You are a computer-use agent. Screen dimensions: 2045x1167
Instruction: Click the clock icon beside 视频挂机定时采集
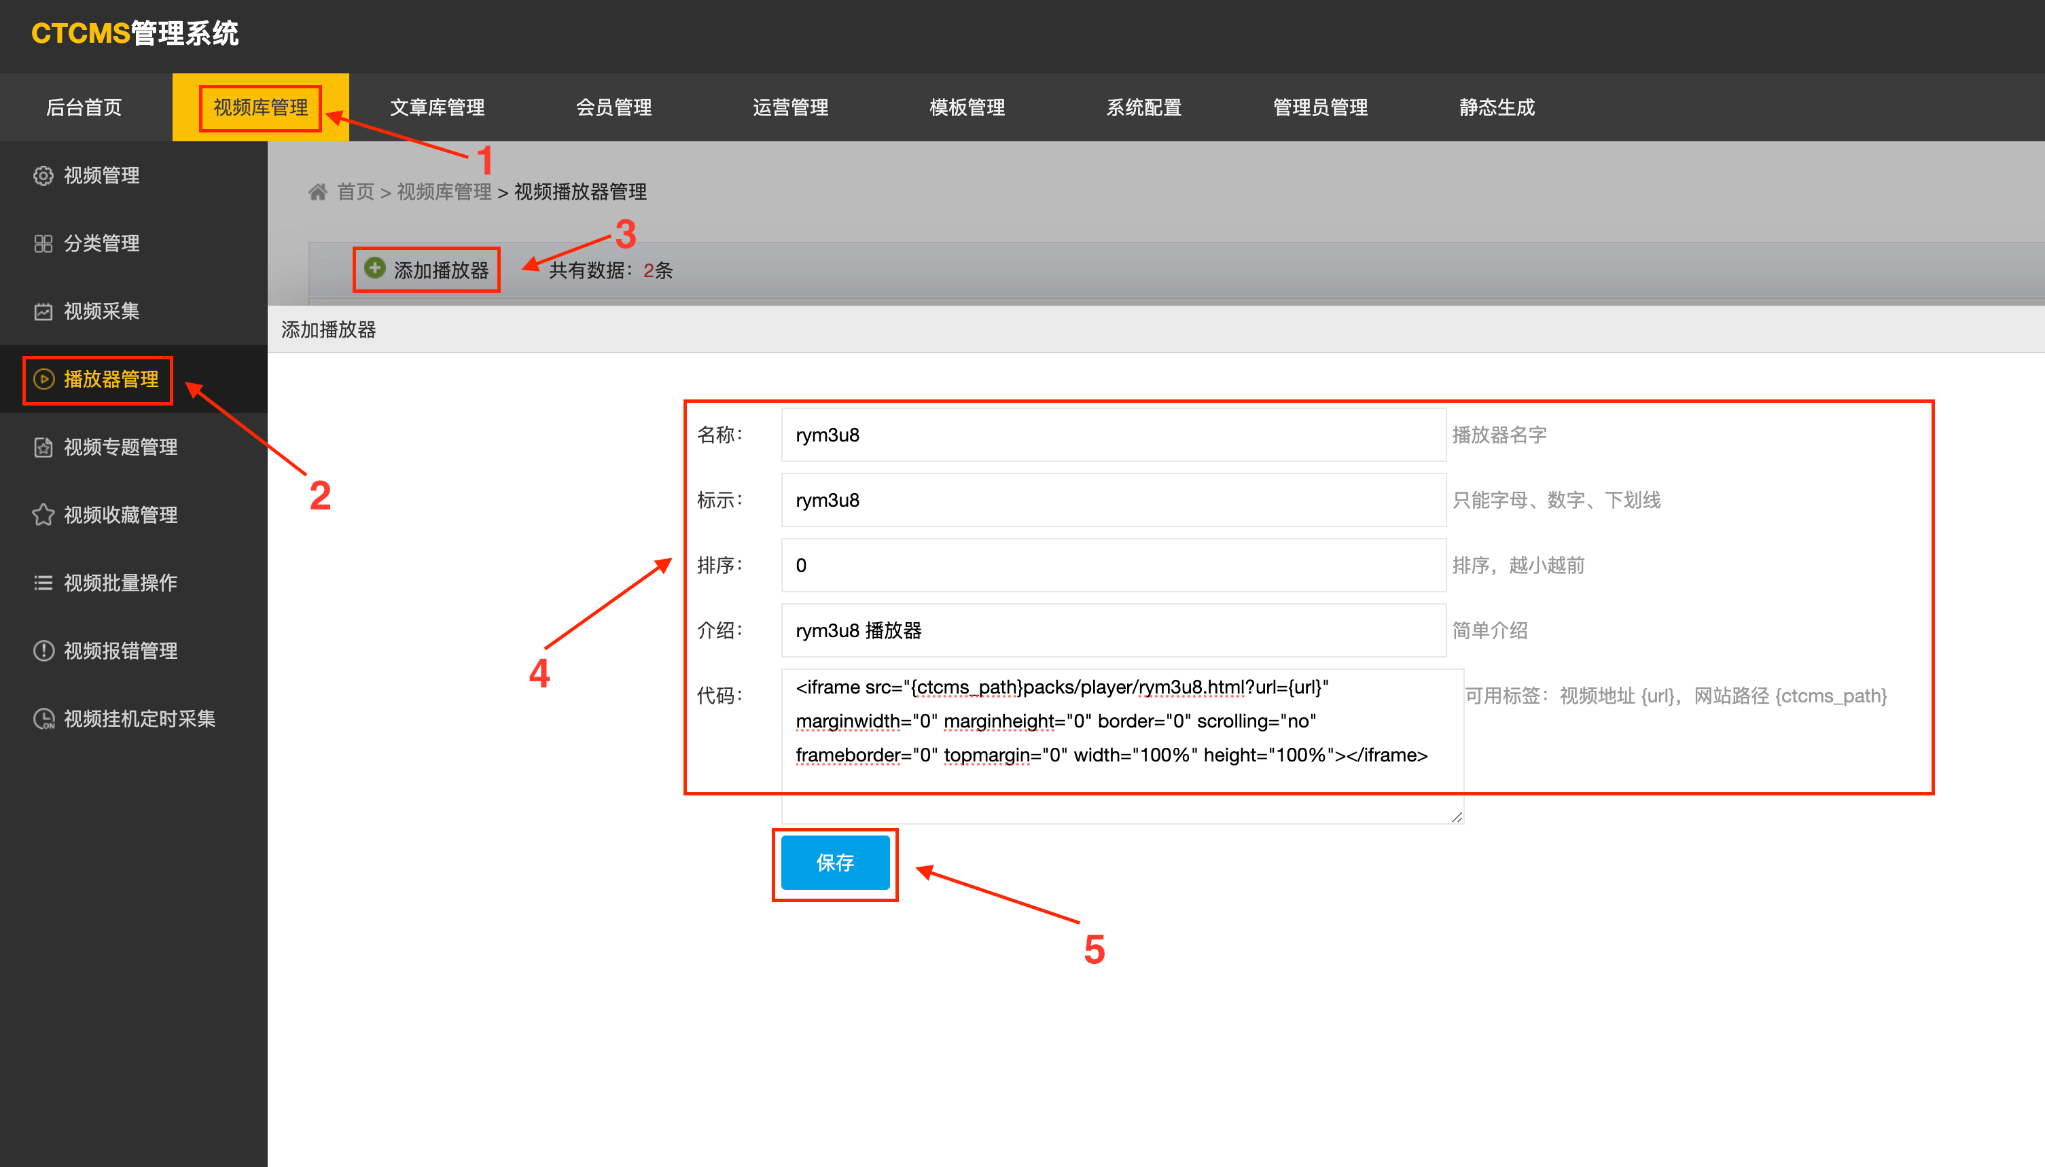[x=43, y=719]
